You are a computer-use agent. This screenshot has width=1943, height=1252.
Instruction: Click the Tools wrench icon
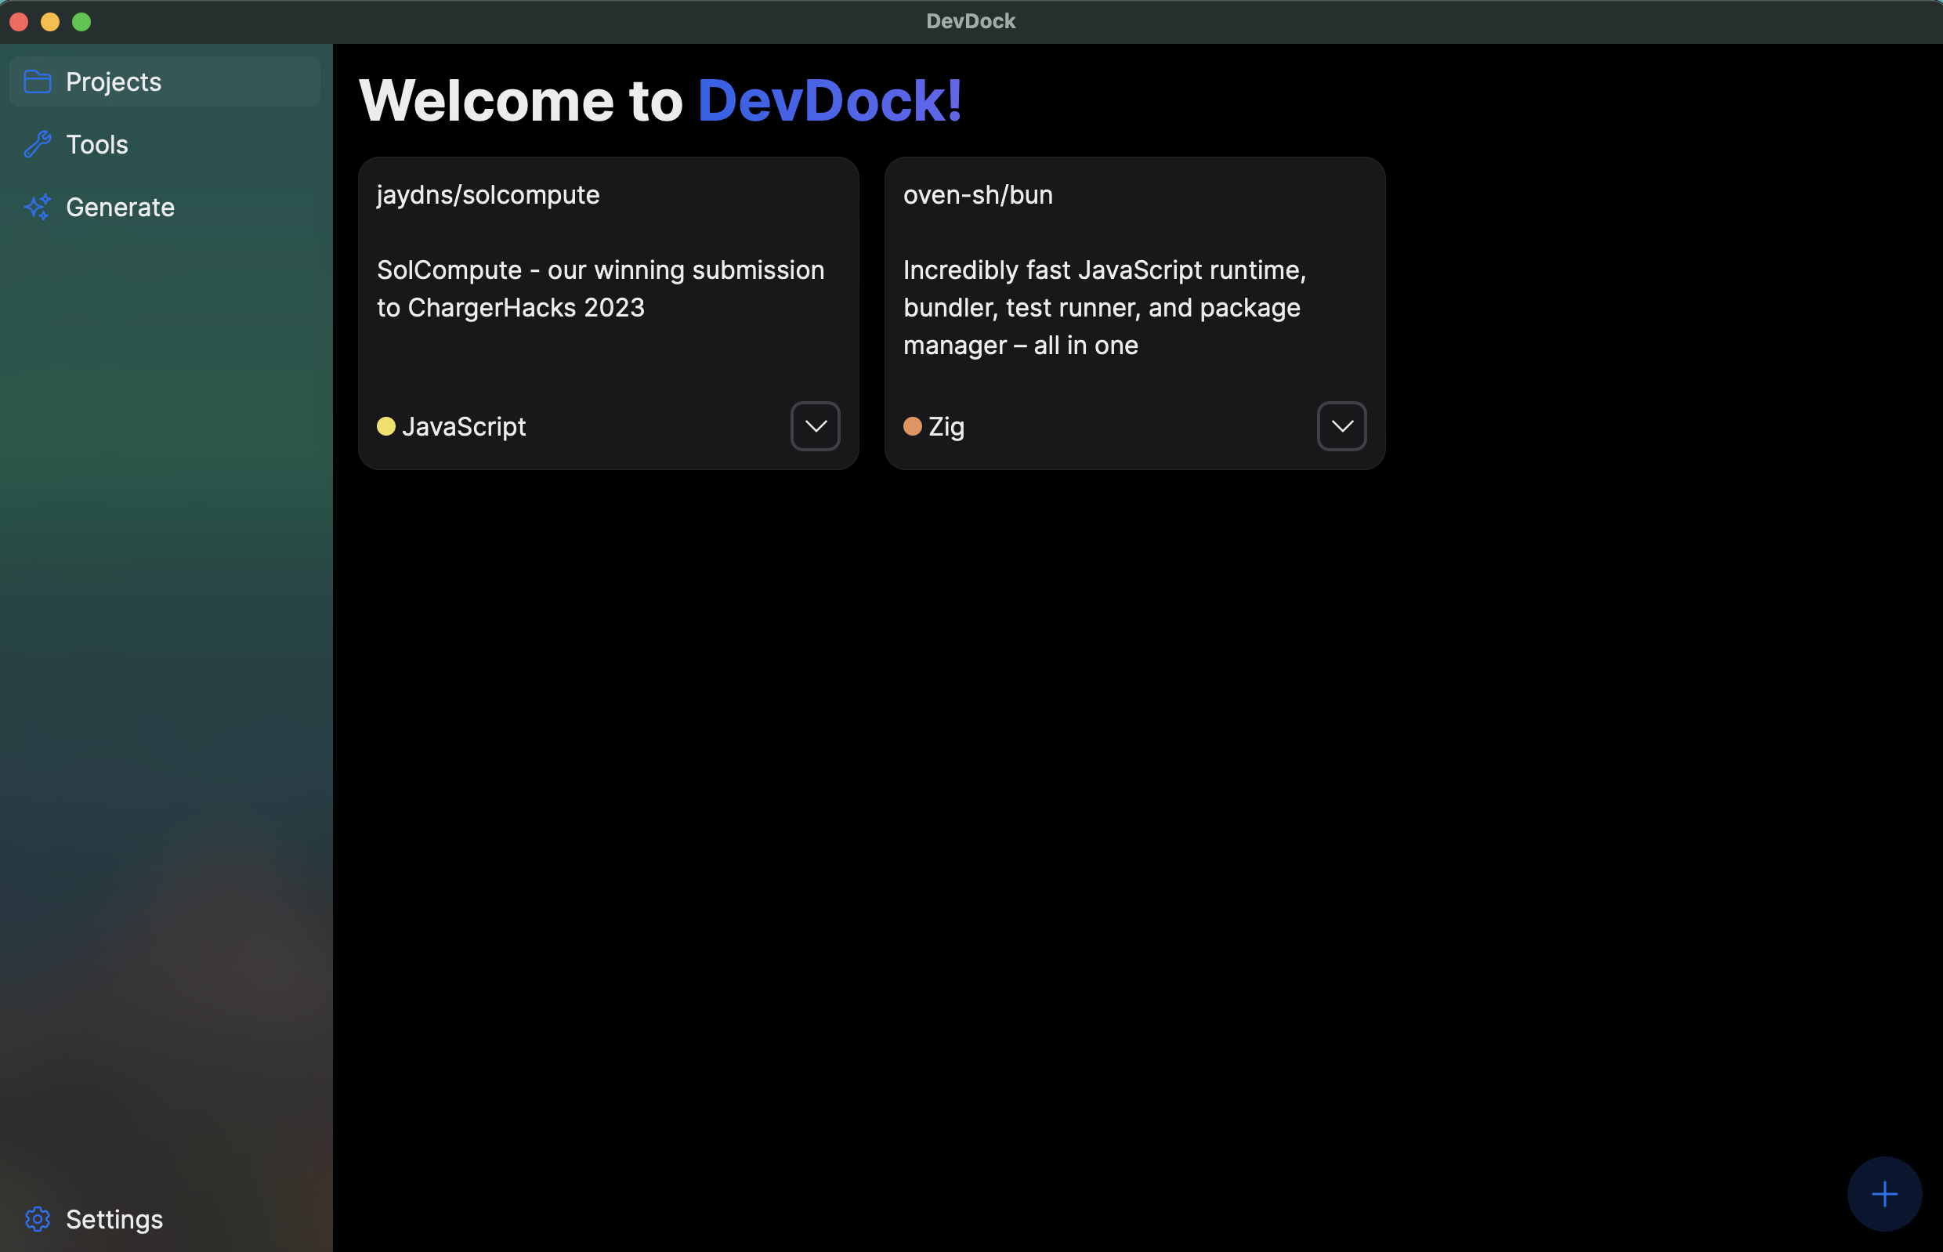coord(38,145)
